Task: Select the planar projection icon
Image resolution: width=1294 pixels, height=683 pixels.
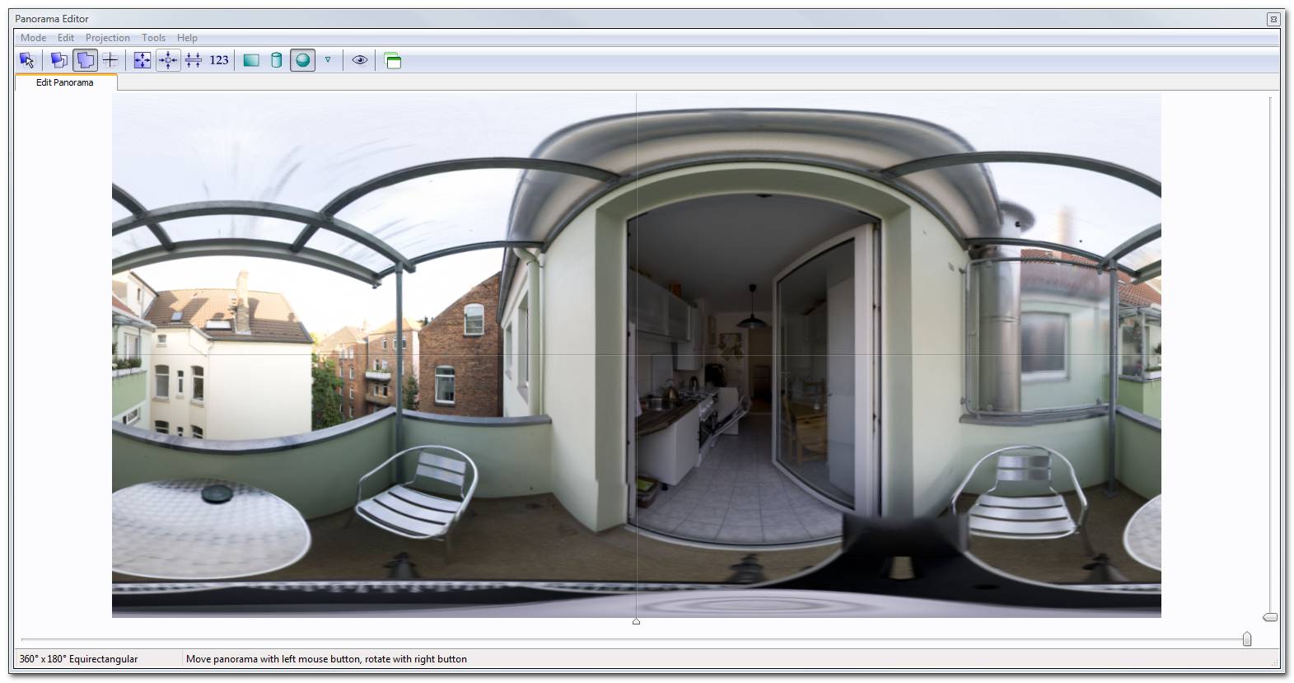Action: [251, 60]
